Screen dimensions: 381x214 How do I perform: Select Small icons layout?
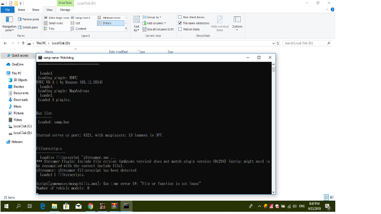tap(53, 23)
